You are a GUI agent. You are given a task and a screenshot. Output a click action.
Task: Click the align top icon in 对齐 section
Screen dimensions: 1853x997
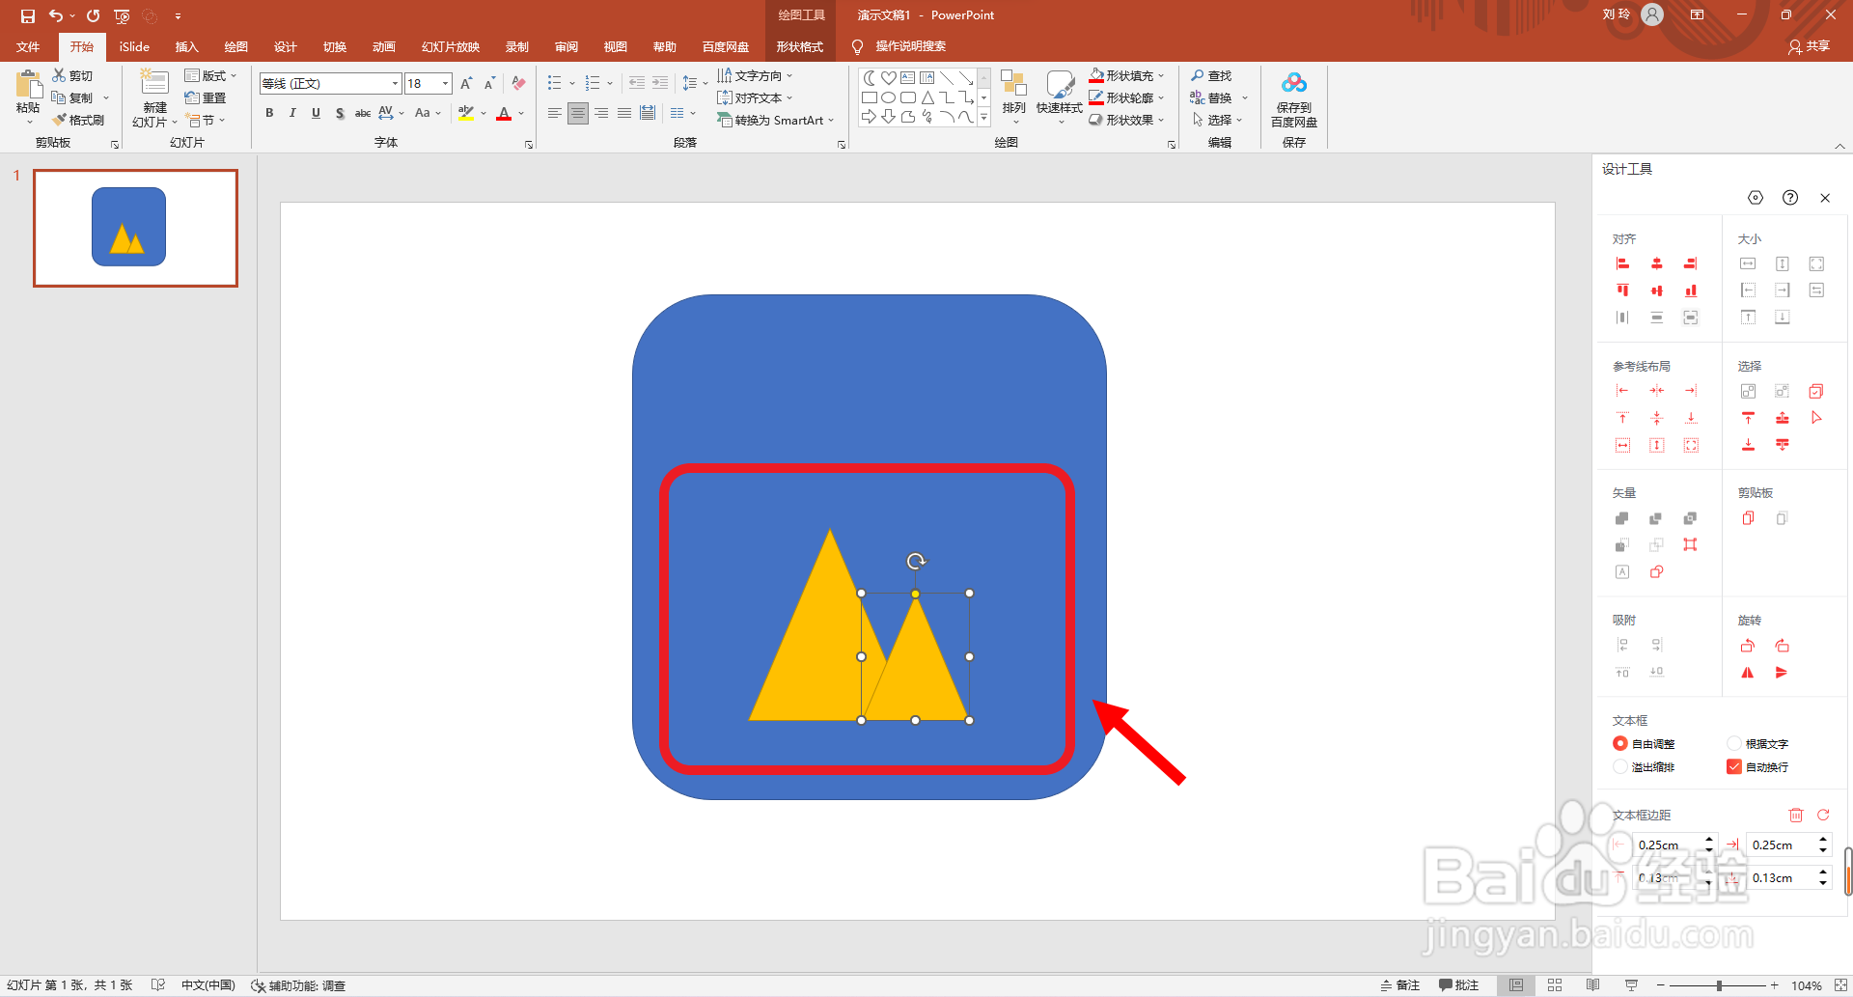coord(1622,291)
